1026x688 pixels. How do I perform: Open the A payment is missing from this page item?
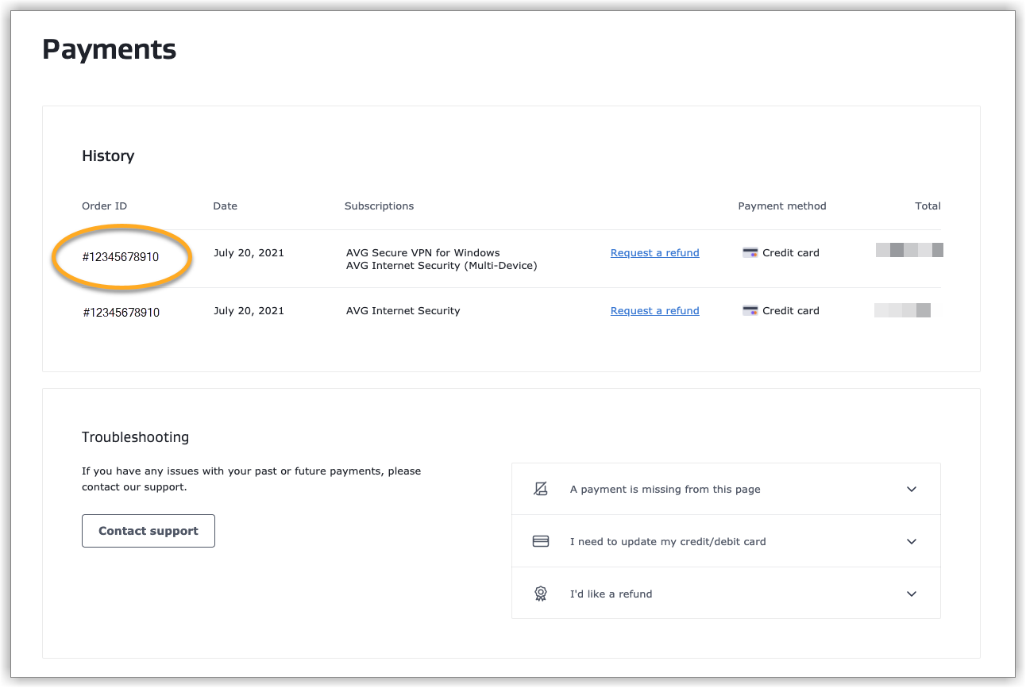(x=665, y=490)
